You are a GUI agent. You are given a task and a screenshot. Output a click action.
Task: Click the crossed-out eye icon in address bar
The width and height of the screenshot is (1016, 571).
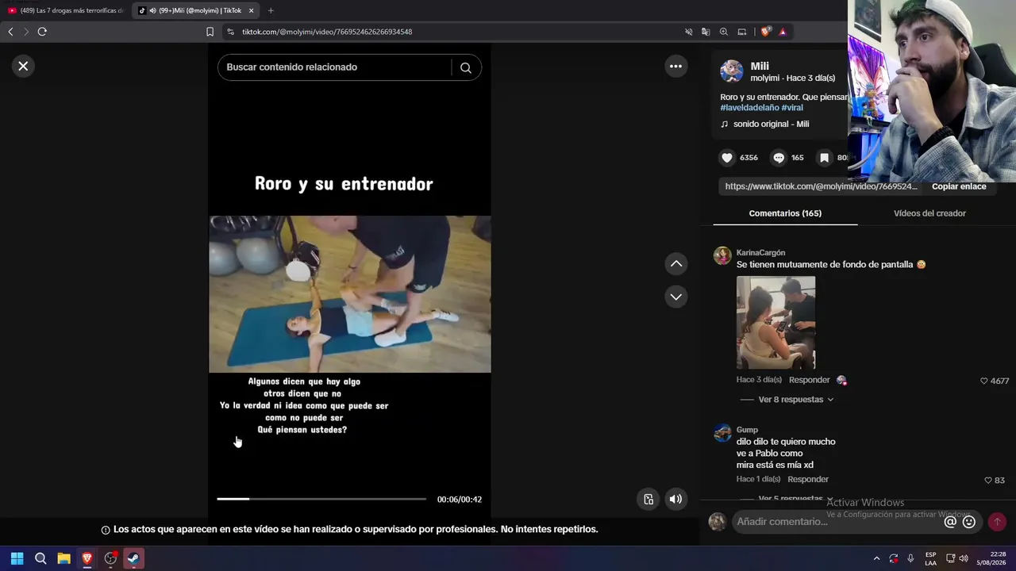click(688, 32)
